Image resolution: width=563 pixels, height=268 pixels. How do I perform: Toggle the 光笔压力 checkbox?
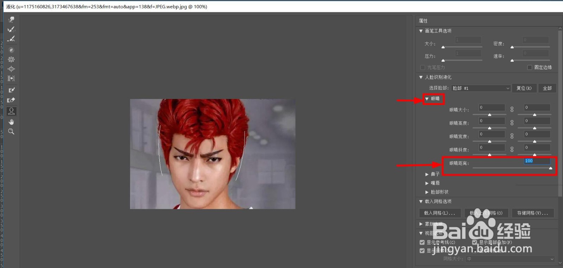click(x=423, y=67)
